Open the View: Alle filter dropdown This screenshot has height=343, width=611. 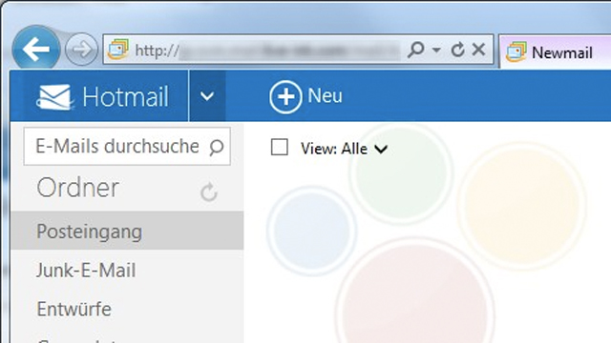point(344,149)
